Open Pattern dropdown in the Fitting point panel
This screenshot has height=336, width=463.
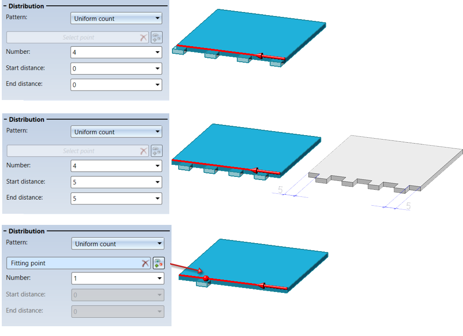point(117,244)
